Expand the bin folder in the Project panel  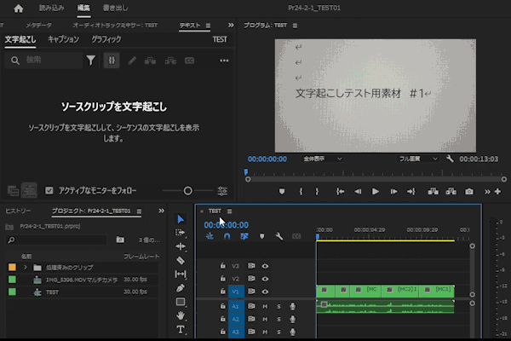(25, 268)
